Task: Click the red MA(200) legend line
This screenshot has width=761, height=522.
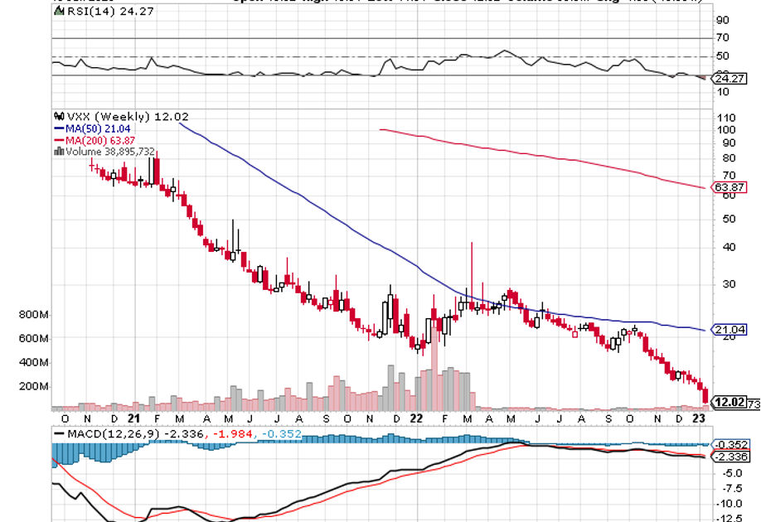Action: tap(59, 140)
